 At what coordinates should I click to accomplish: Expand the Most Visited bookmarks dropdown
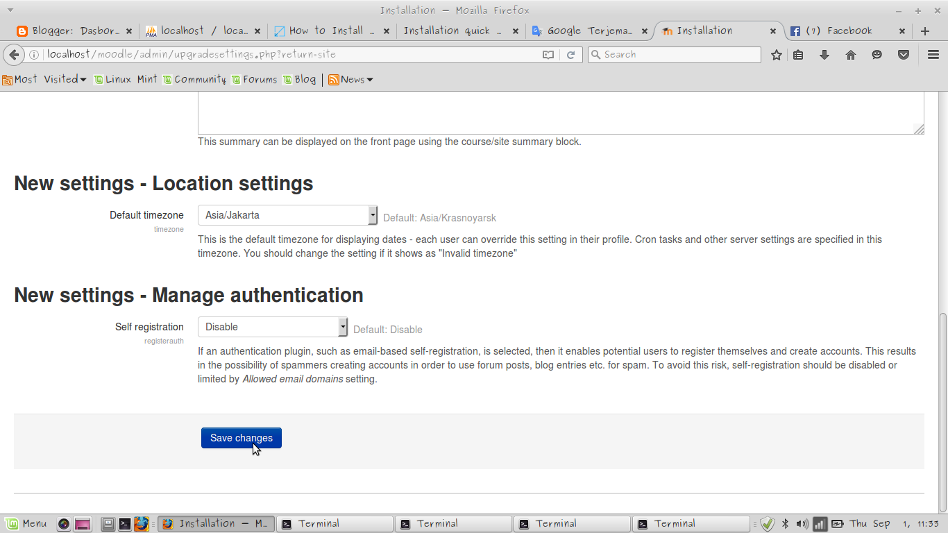44,80
